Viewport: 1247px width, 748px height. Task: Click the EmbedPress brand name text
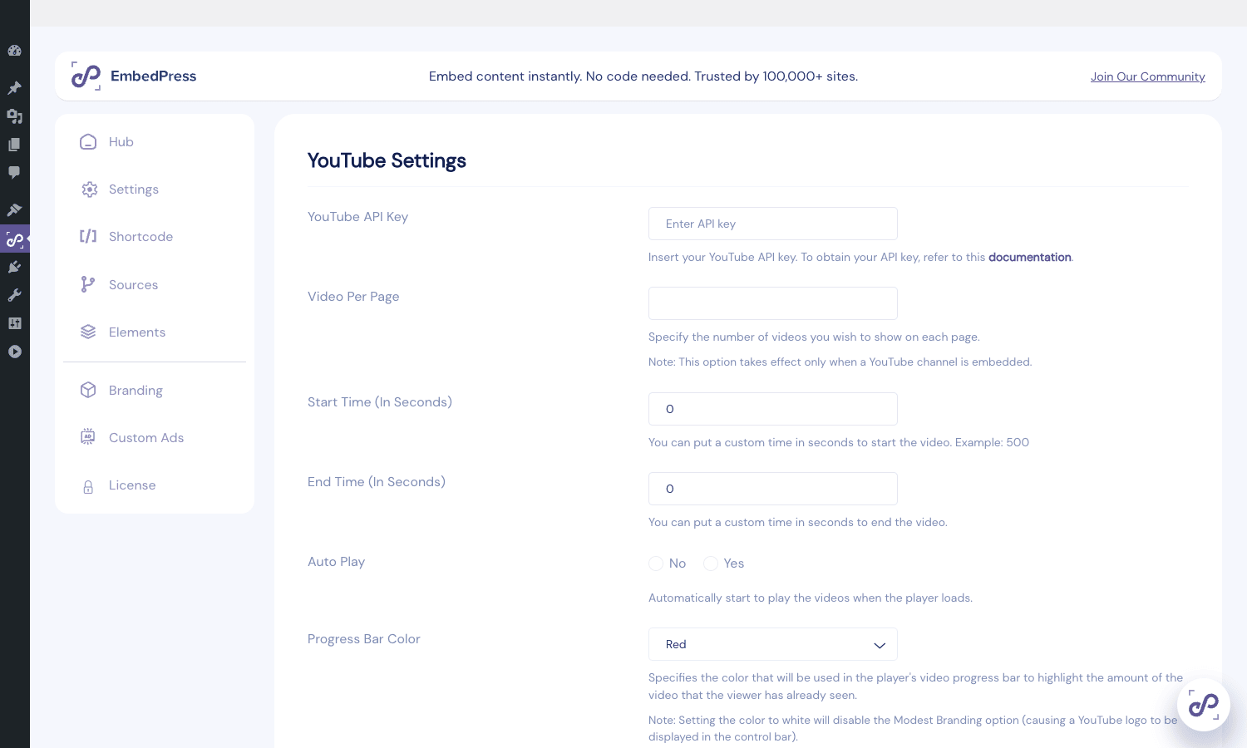coord(154,76)
